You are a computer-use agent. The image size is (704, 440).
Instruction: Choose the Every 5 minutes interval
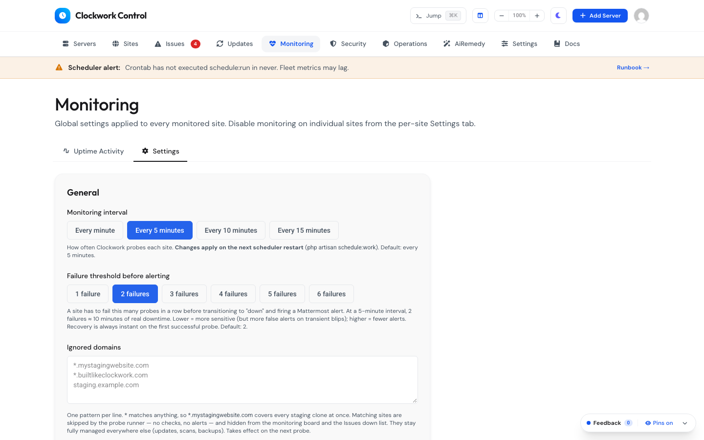[160, 230]
